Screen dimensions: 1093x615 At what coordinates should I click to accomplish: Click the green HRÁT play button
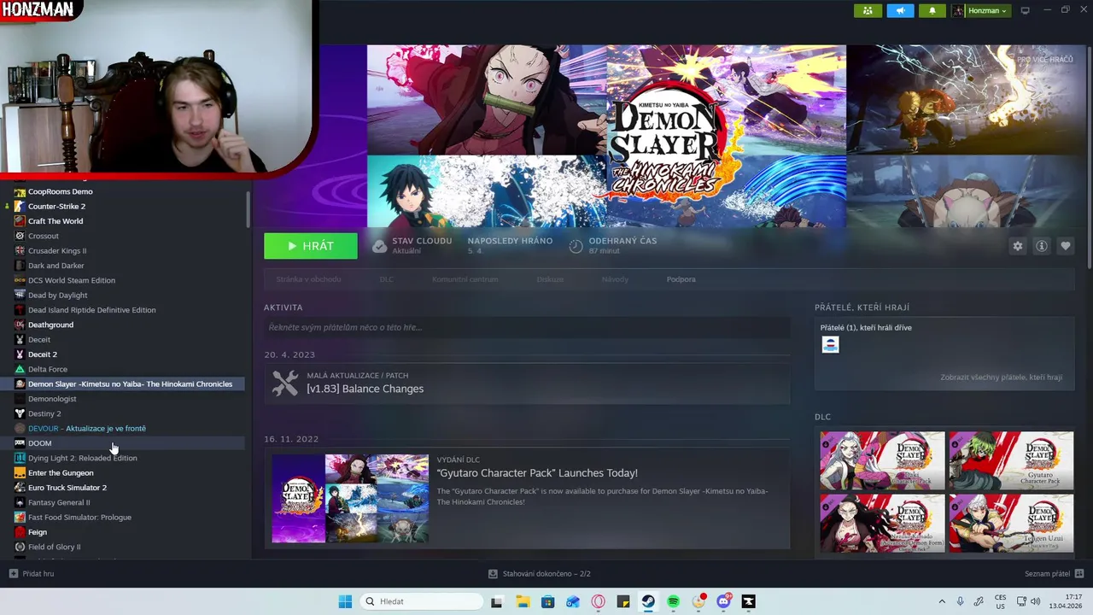[x=311, y=246]
